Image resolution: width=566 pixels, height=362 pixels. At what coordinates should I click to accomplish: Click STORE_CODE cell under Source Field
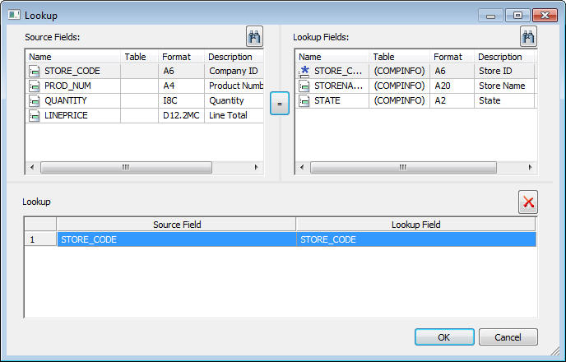point(177,239)
